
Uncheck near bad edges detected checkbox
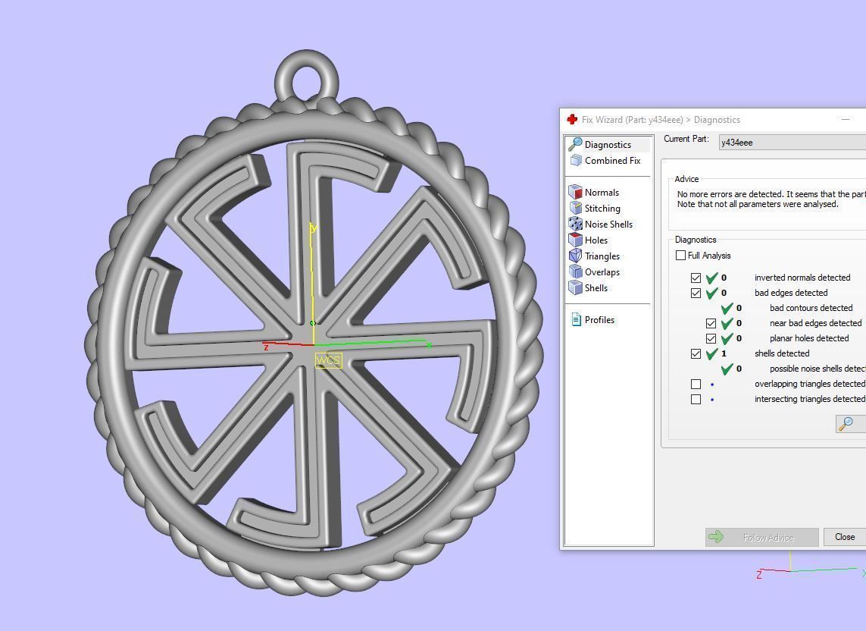click(711, 323)
